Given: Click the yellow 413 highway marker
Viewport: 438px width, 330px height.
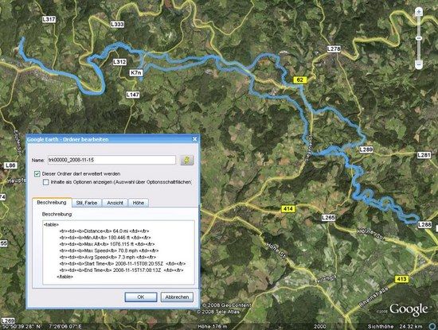Looking at the screenshot, I should (401, 278).
